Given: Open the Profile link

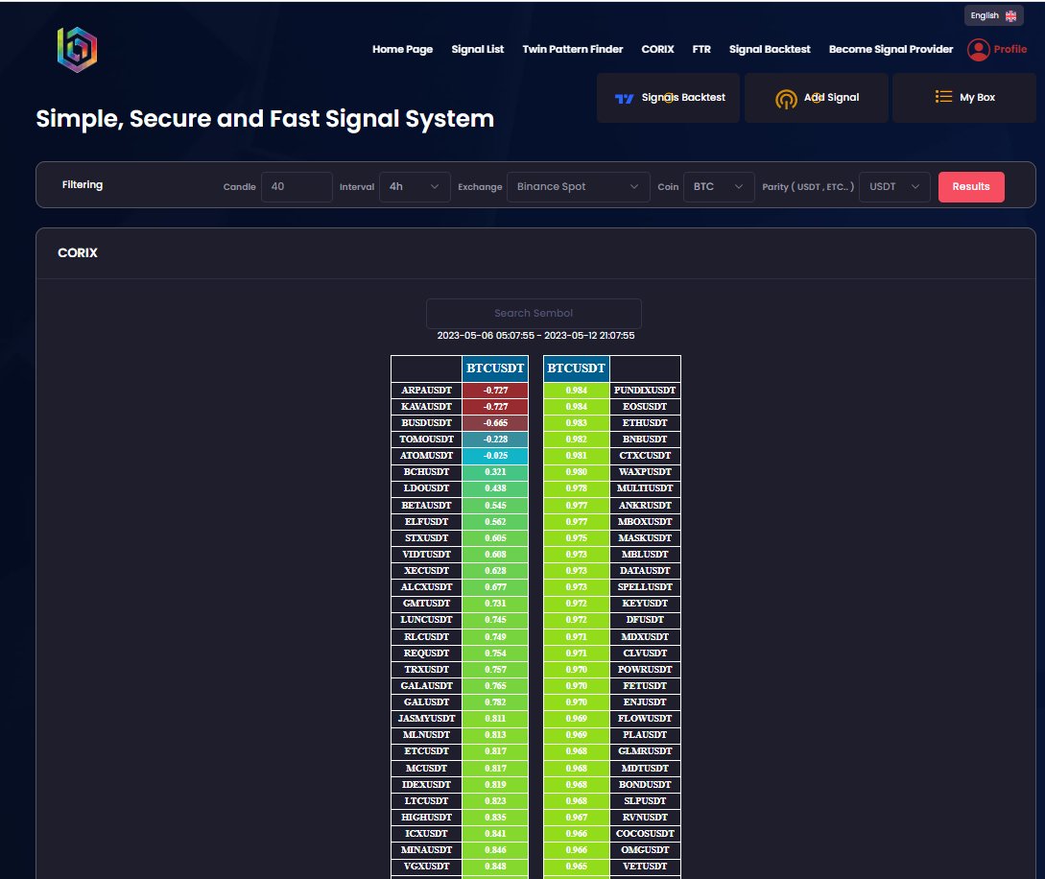Looking at the screenshot, I should click(x=1009, y=49).
